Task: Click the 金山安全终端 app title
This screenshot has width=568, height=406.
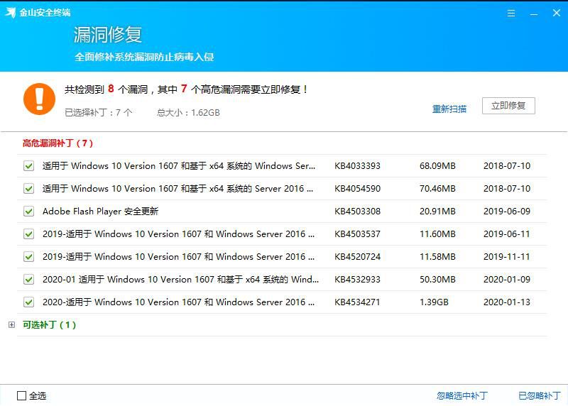Action: click(45, 13)
